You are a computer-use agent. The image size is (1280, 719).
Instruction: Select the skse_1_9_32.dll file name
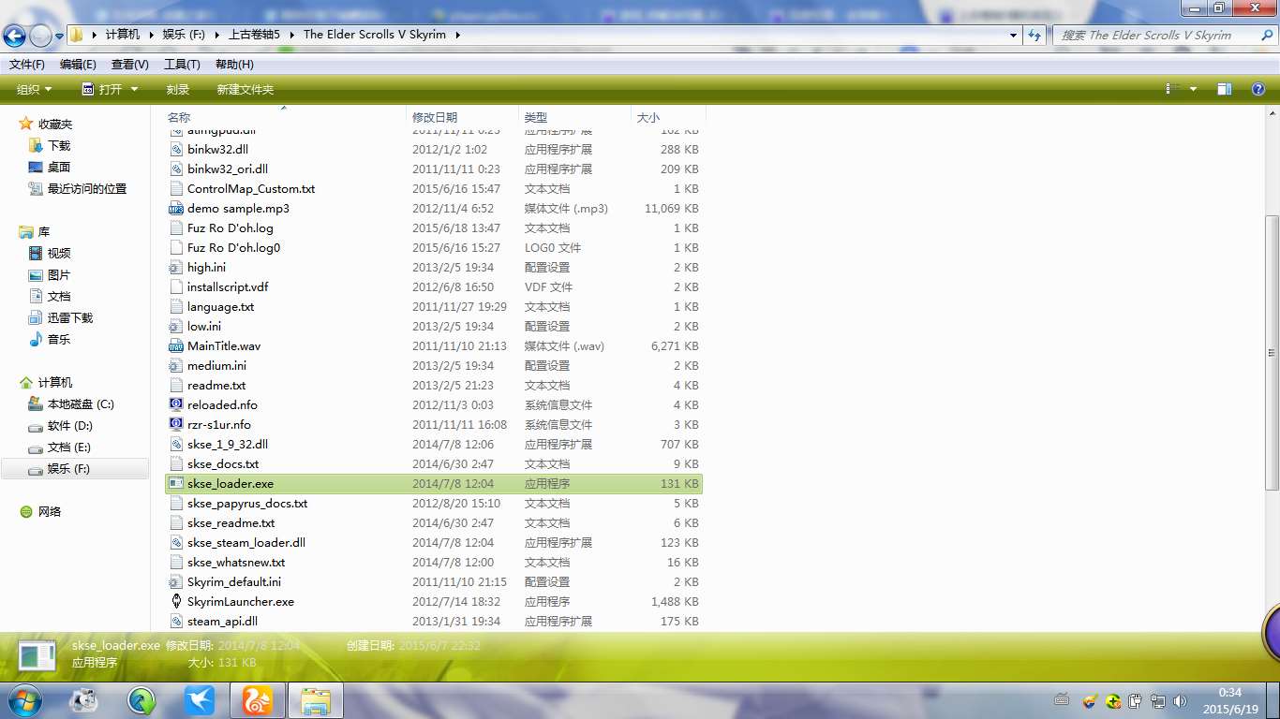(x=228, y=445)
